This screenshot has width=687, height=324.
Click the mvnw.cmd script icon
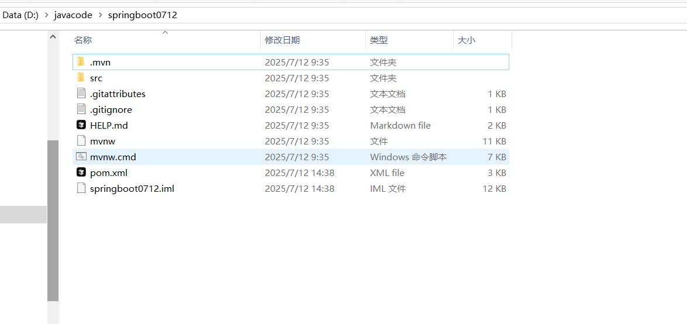tap(81, 157)
